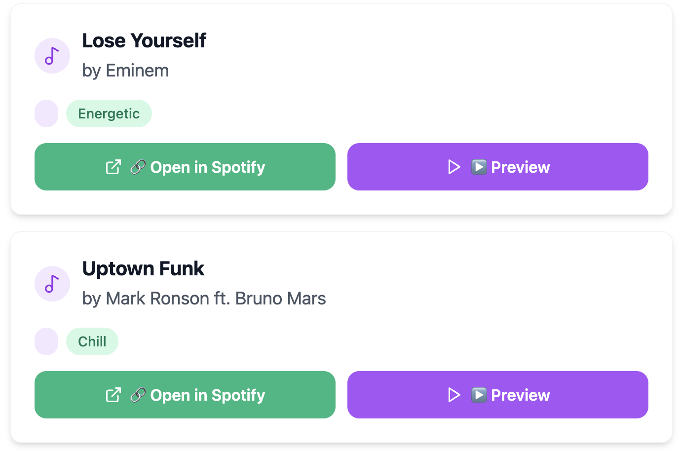Viewport: 679px width, 452px height.
Task: Select the Chill mood tag
Action: coord(92,341)
